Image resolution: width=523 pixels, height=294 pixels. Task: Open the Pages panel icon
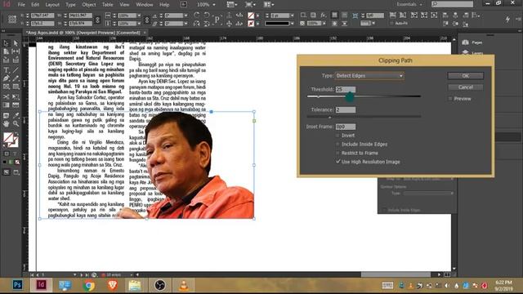pos(465,42)
